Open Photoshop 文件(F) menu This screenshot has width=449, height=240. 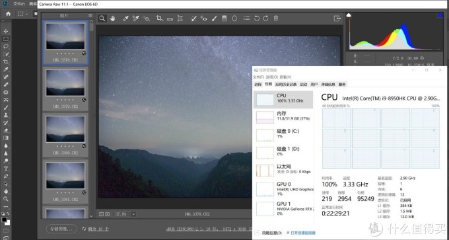[x=19, y=4]
